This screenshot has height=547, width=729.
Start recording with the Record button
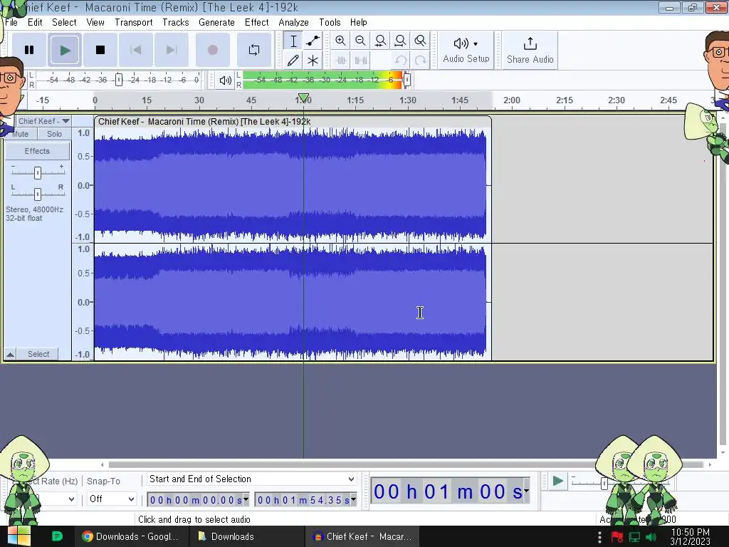pyautogui.click(x=212, y=50)
